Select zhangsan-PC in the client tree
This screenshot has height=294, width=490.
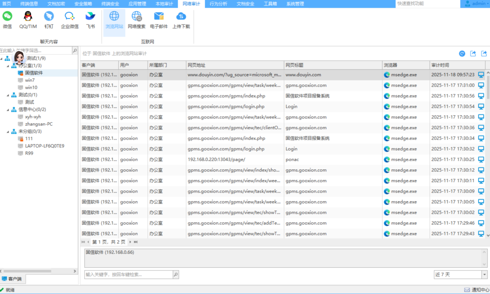coord(39,124)
